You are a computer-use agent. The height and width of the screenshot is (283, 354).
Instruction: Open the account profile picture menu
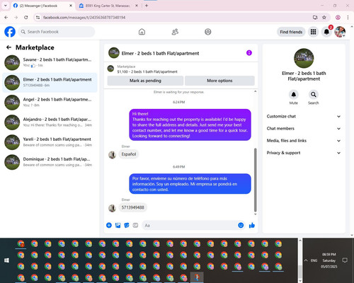[340, 32]
